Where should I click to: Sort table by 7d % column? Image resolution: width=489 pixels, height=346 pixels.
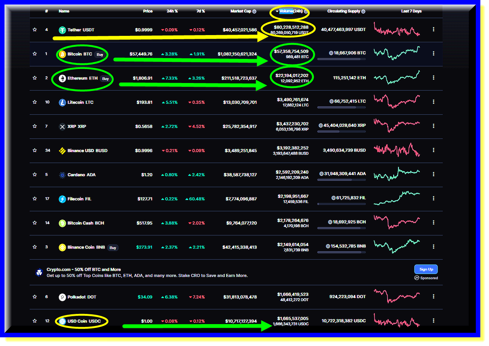201,11
